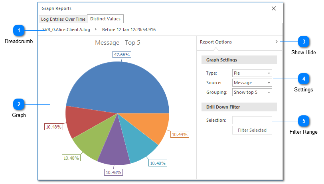Click the Before 12 Jan breadcrumb entry

point(129,30)
